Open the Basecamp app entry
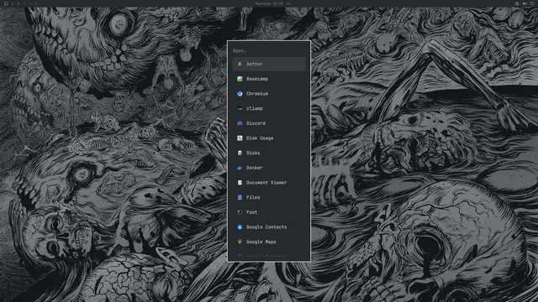Image resolution: width=538 pixels, height=302 pixels. (x=269, y=79)
